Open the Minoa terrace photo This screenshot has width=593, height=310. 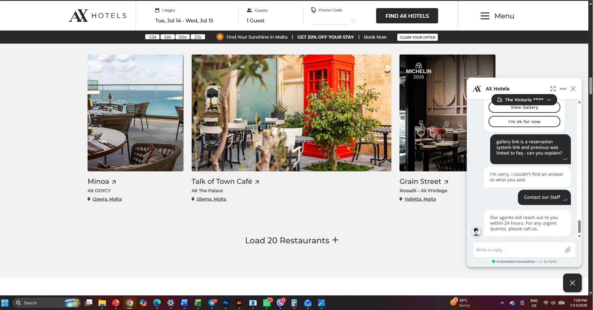pos(135,113)
